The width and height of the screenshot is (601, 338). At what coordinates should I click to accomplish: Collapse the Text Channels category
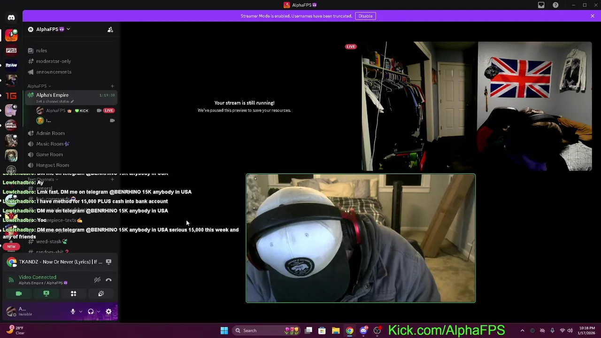click(x=42, y=180)
